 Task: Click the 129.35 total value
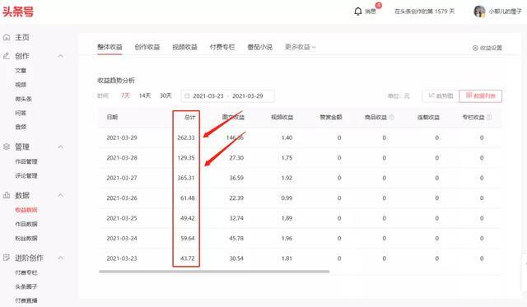pos(186,158)
